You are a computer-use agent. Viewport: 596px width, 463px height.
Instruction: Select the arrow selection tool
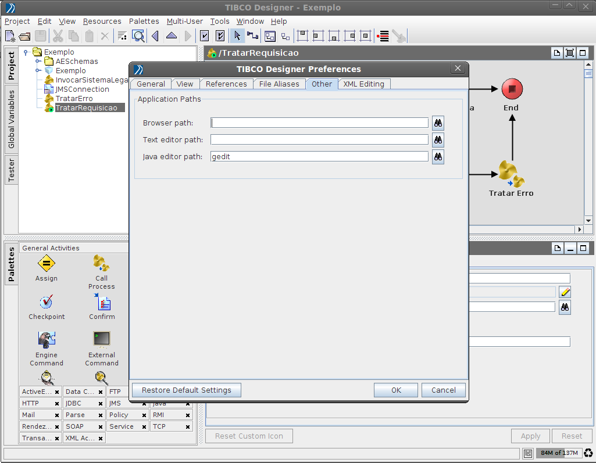[237, 36]
